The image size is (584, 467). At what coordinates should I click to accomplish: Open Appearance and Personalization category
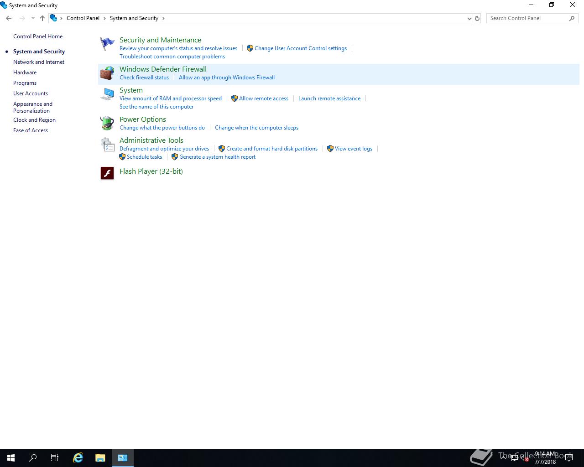pyautogui.click(x=33, y=107)
